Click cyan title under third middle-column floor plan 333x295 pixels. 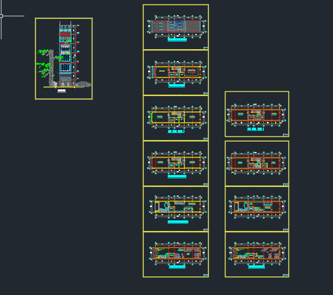[176, 131]
